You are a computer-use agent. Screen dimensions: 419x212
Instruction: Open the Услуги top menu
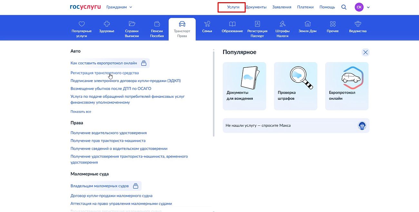tap(233, 7)
